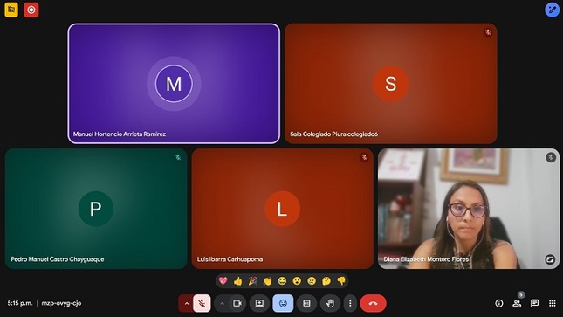563x317 pixels.
Task: Click the yellow camera-off extension icon
Action: pyautogui.click(x=11, y=10)
